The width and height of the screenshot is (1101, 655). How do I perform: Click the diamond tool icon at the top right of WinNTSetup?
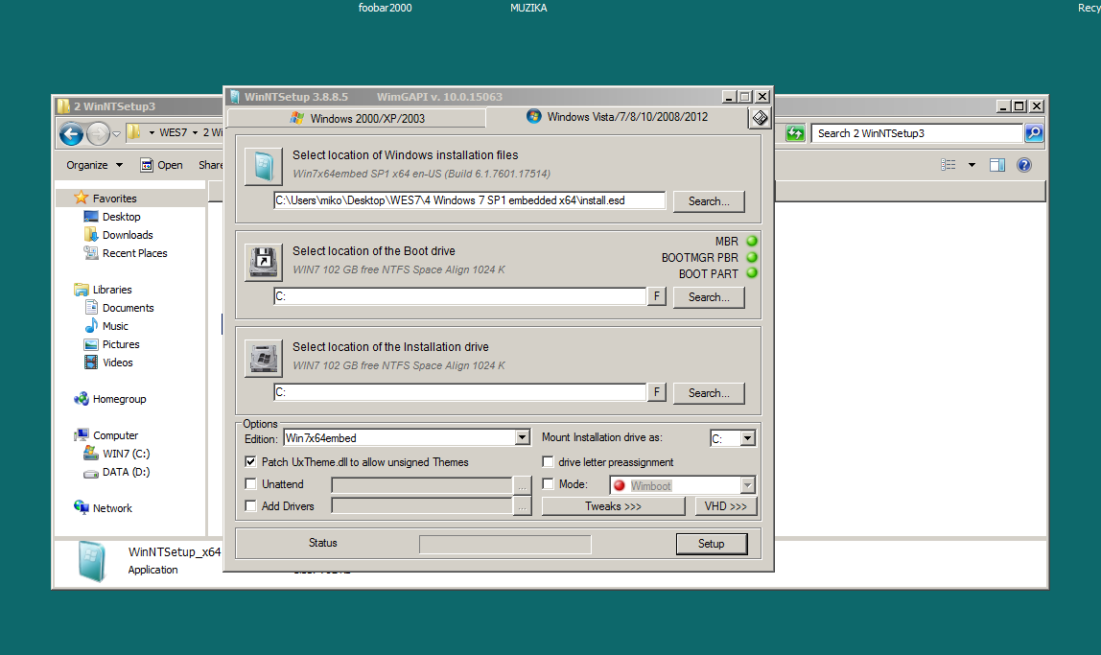pos(760,118)
